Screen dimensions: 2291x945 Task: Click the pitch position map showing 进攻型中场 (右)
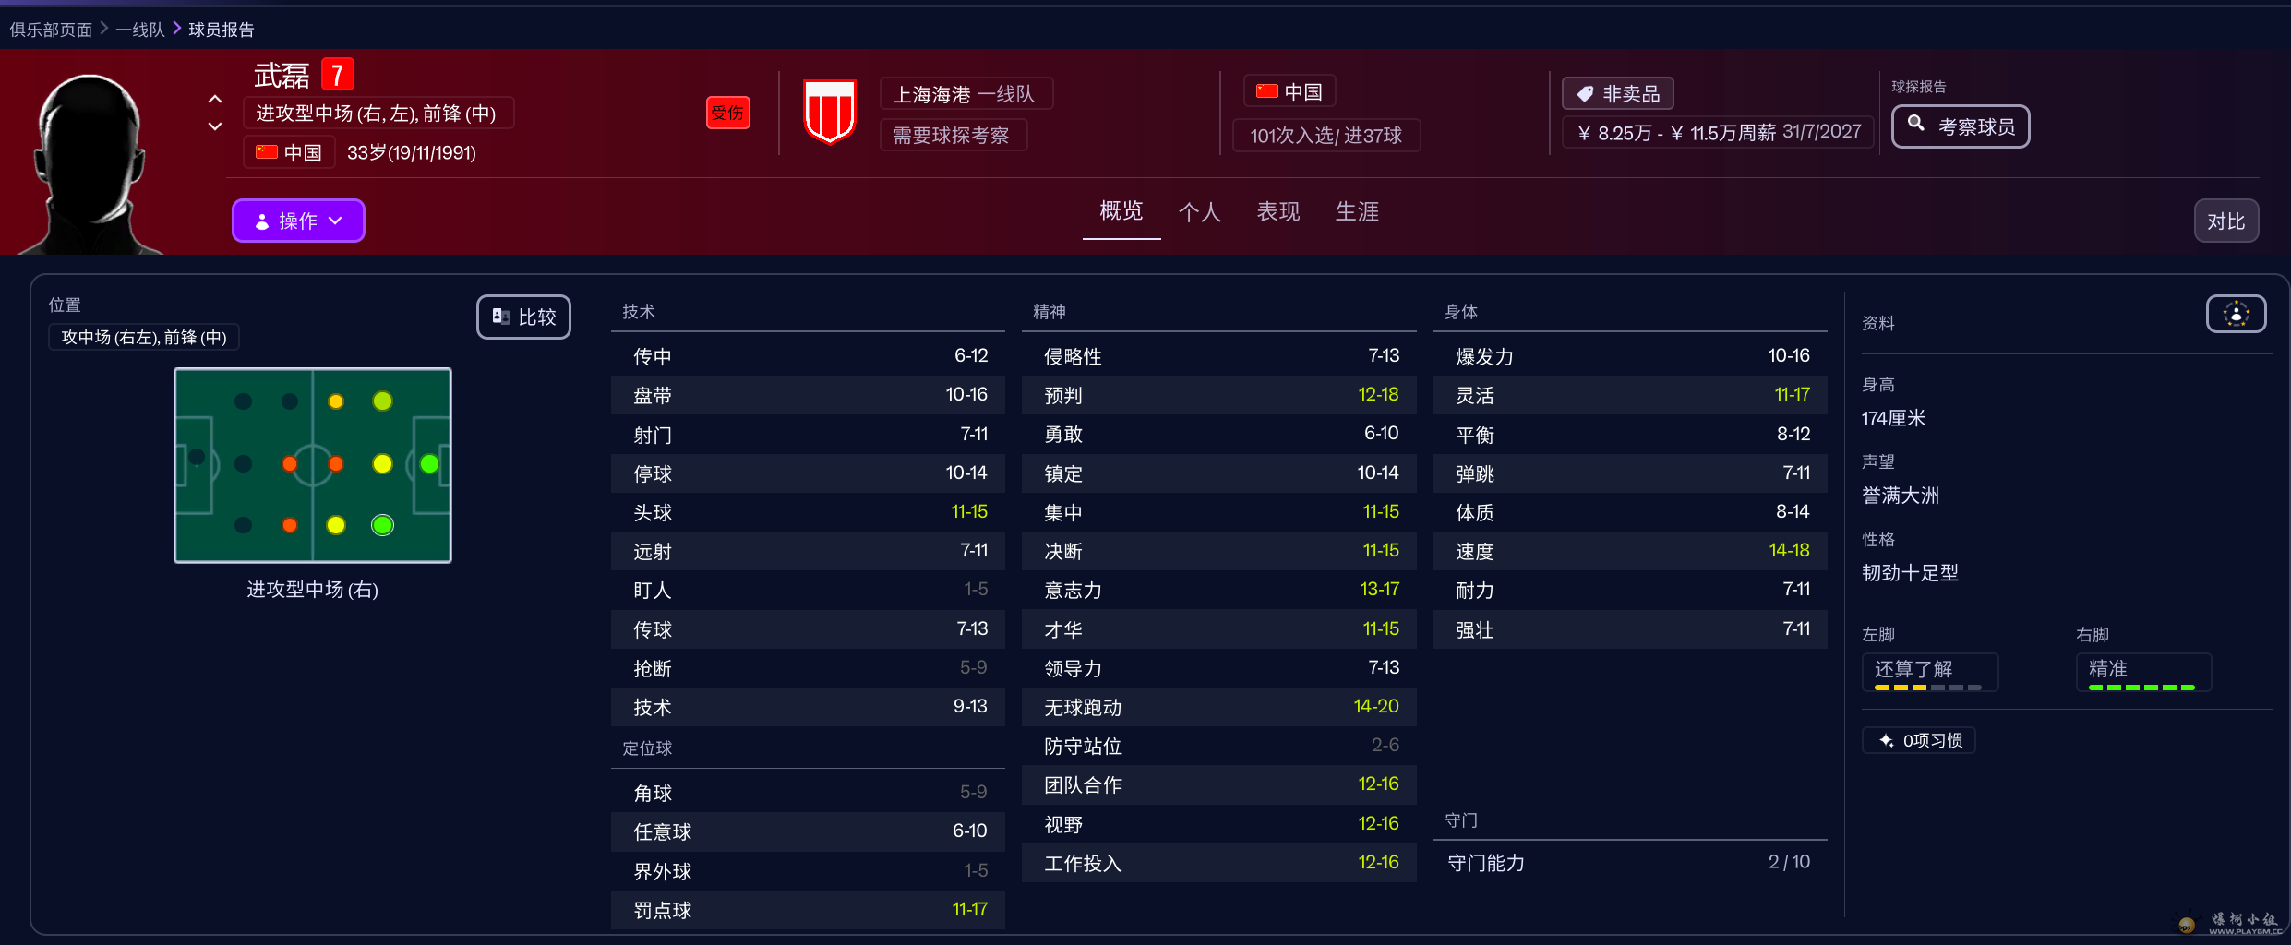point(312,466)
